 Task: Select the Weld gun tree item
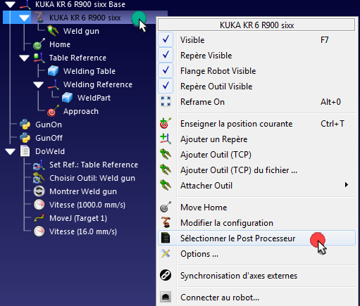[x=81, y=31]
